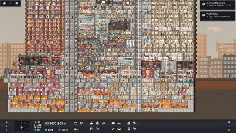This screenshot has height=133, width=236.
Task: Select the bulldozer demolish tool
Action: pyautogui.click(x=76, y=129)
